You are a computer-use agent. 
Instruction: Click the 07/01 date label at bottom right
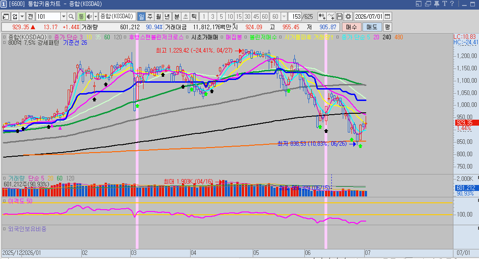coord(463,253)
